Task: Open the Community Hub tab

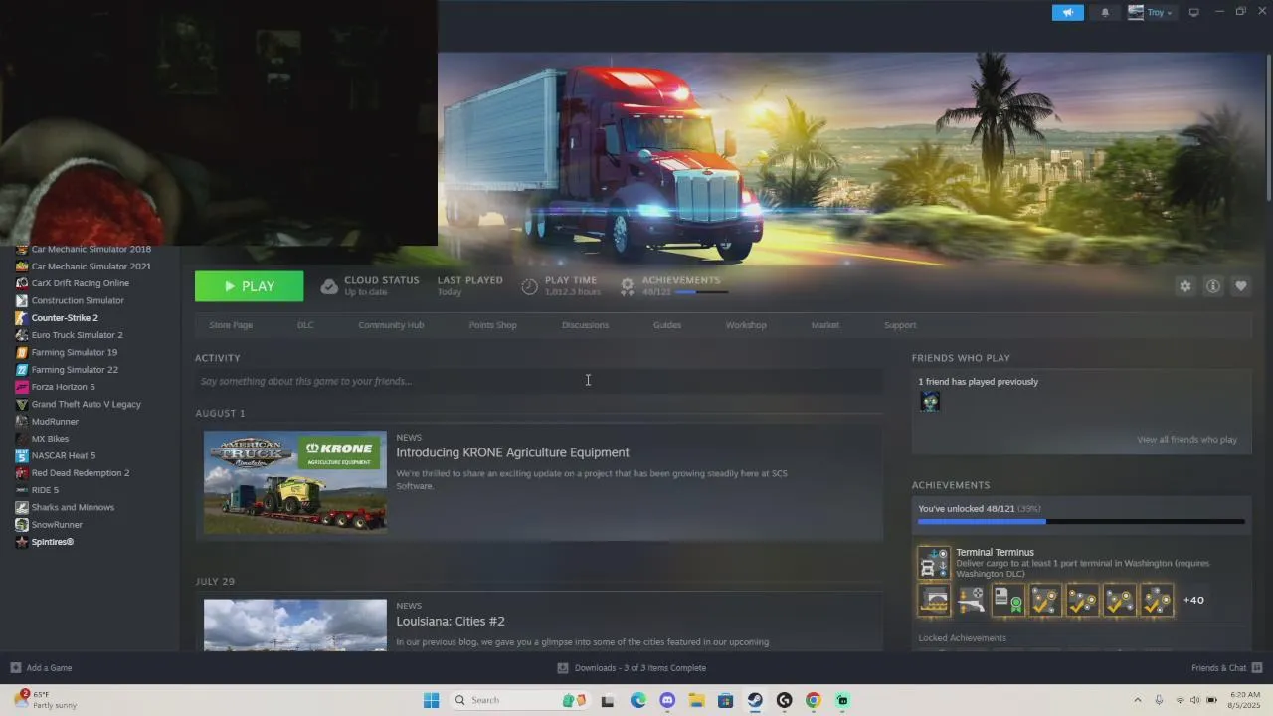Action: [391, 325]
